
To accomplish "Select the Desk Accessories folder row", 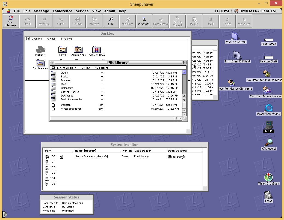I will coord(116,99).
